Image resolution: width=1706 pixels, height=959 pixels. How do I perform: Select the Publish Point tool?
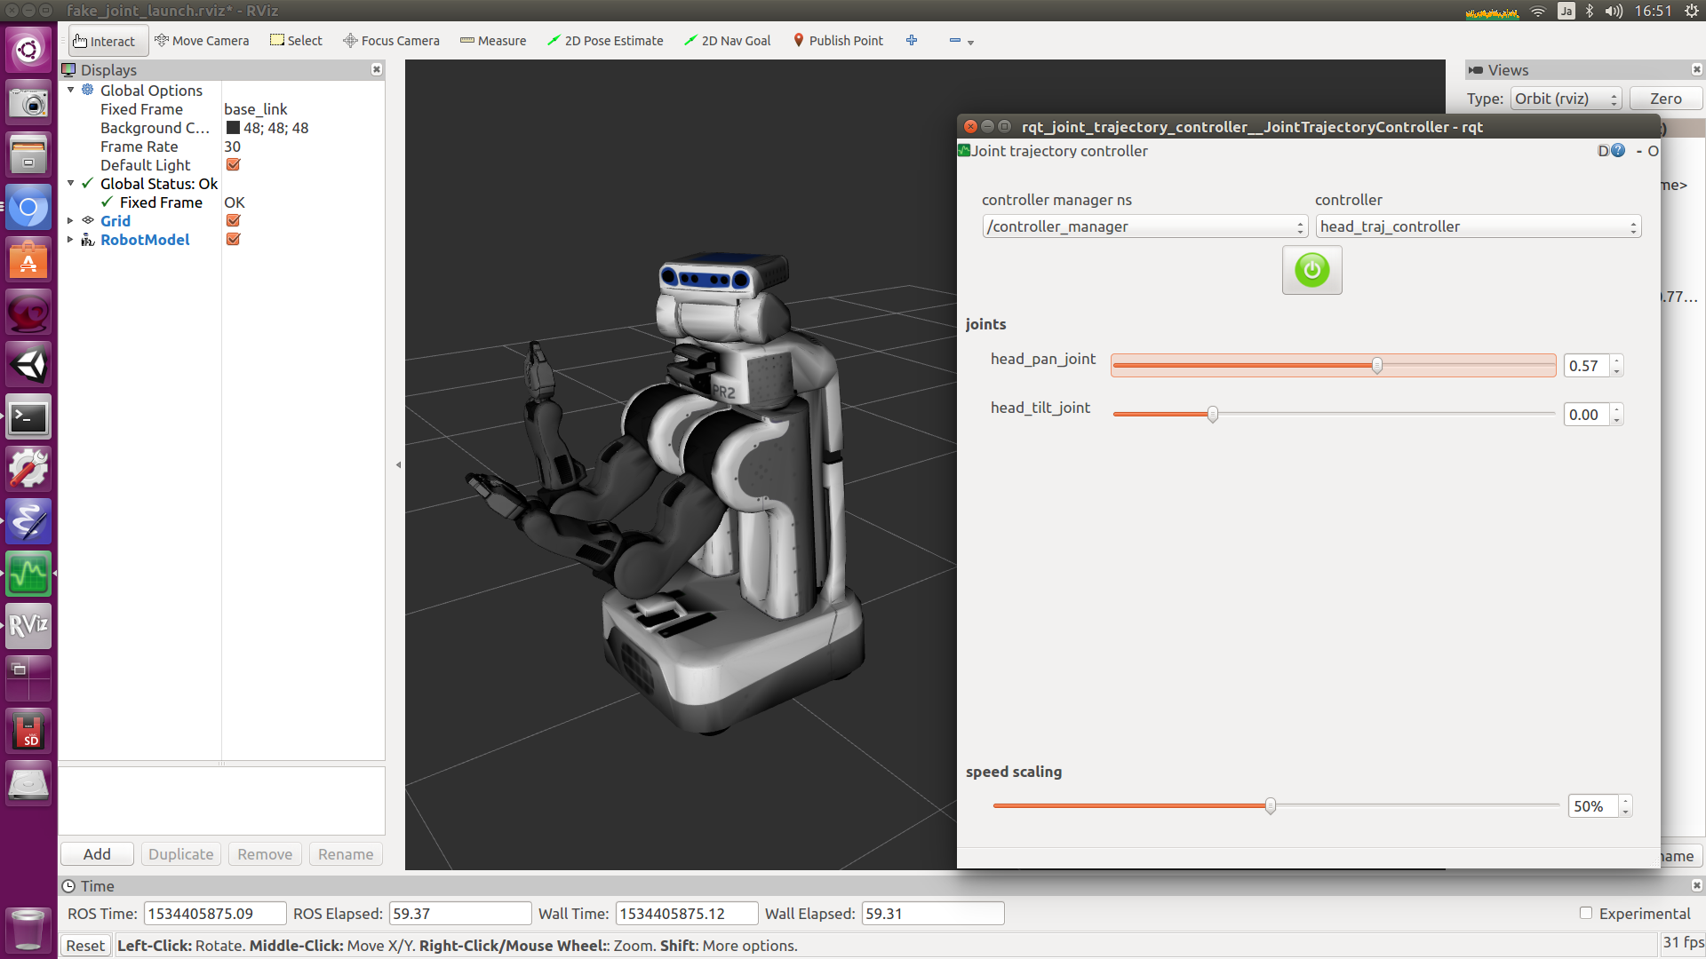tap(837, 41)
